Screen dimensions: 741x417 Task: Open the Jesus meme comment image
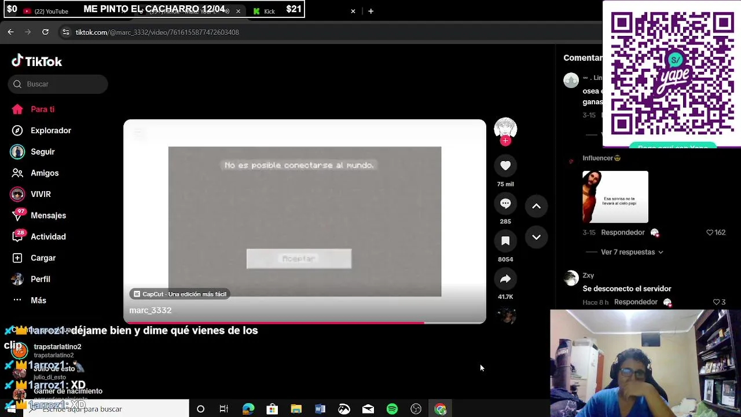[615, 197]
